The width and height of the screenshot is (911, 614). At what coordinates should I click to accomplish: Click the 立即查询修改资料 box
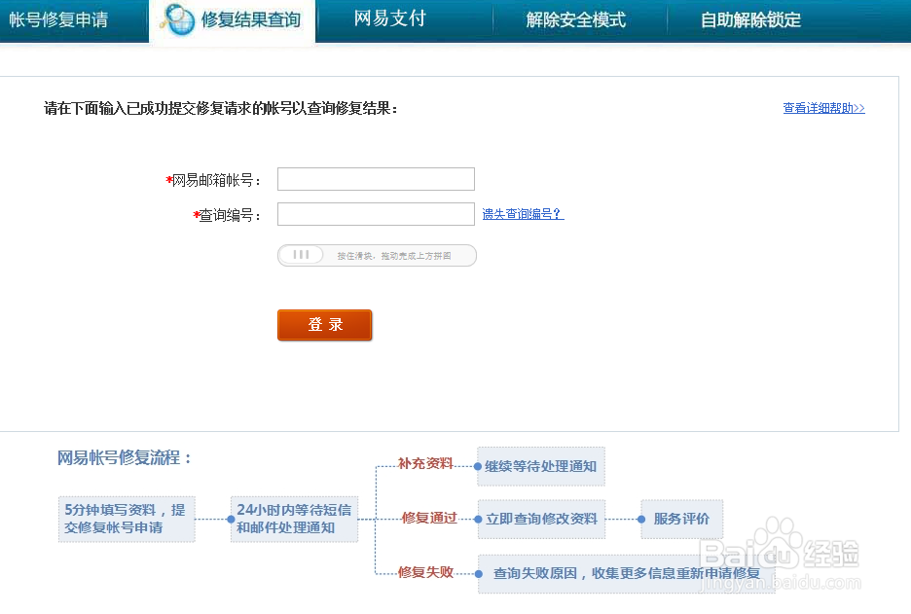[x=541, y=519]
